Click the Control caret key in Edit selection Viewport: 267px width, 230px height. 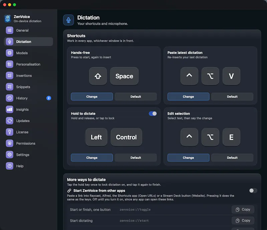tap(189, 137)
